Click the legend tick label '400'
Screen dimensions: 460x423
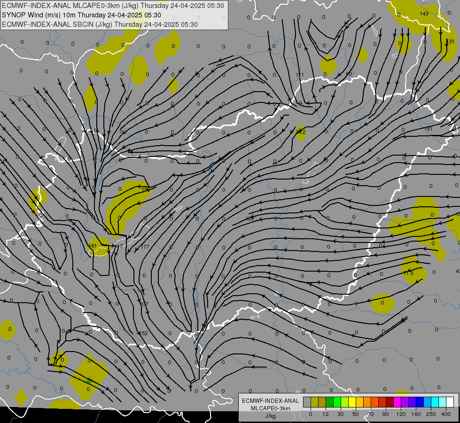pyautogui.click(x=446, y=414)
